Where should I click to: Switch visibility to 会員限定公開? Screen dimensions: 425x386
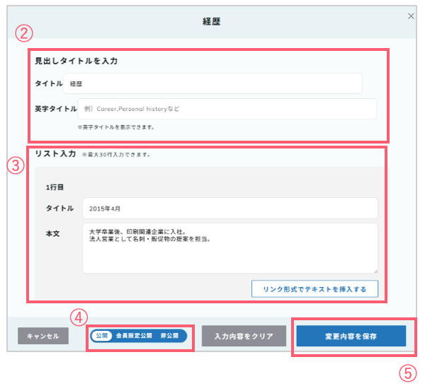click(x=134, y=336)
